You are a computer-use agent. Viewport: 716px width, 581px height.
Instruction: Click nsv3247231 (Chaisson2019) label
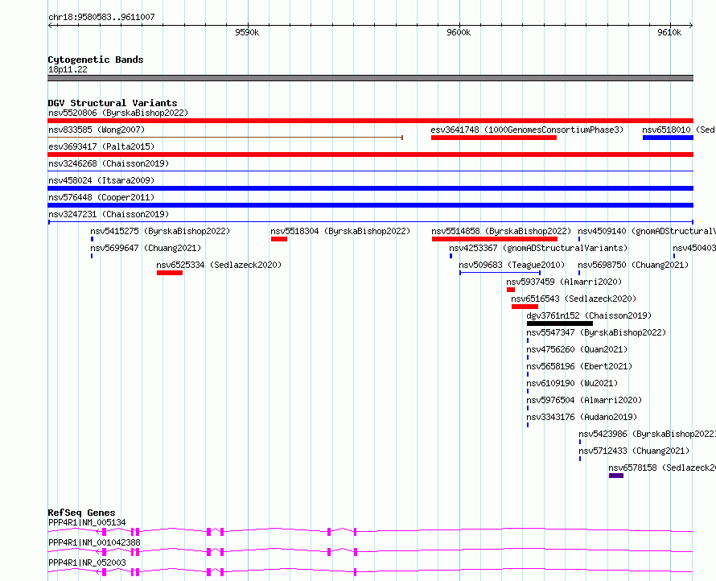109,214
